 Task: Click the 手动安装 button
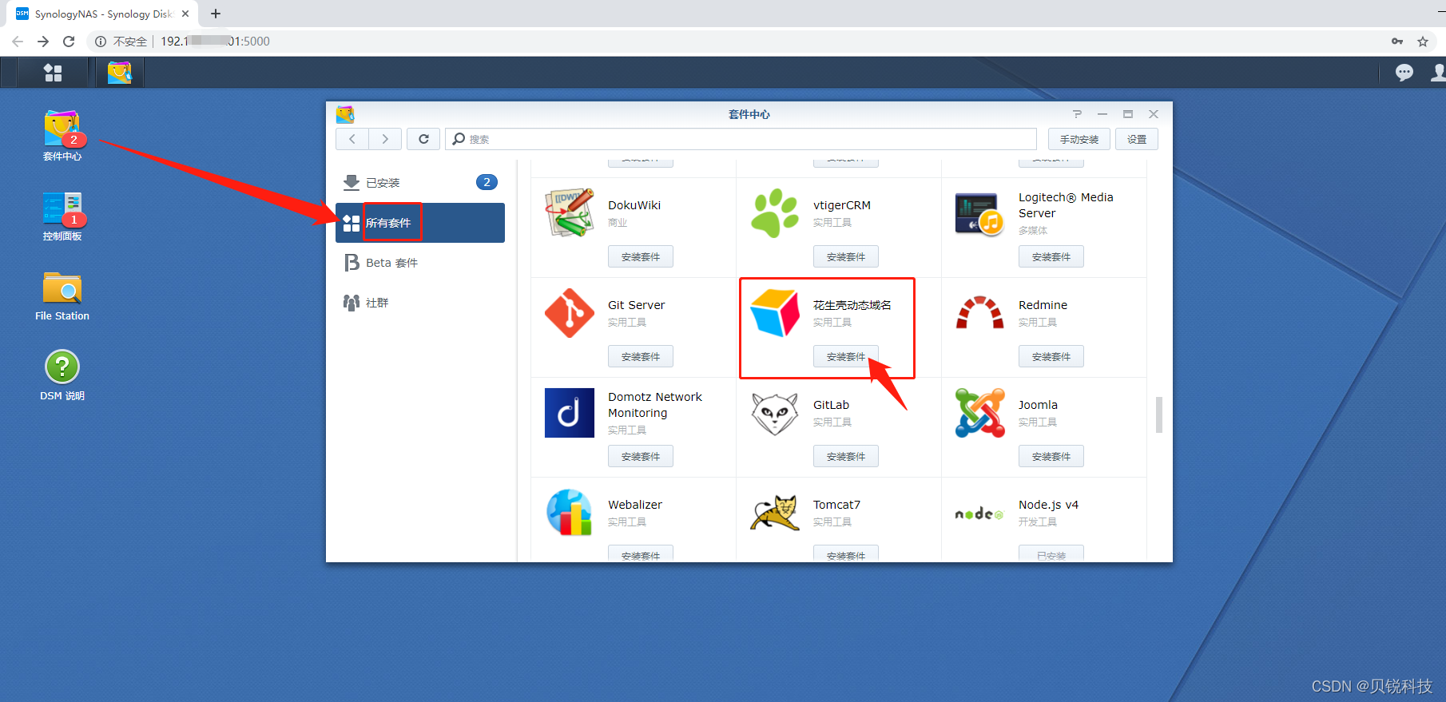(x=1079, y=139)
